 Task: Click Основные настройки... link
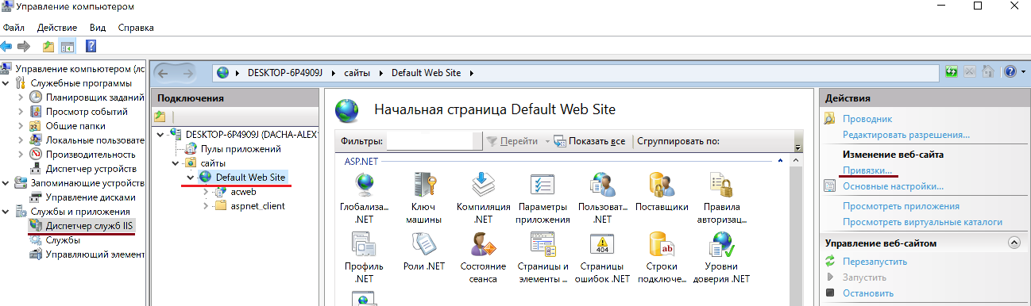click(x=894, y=186)
